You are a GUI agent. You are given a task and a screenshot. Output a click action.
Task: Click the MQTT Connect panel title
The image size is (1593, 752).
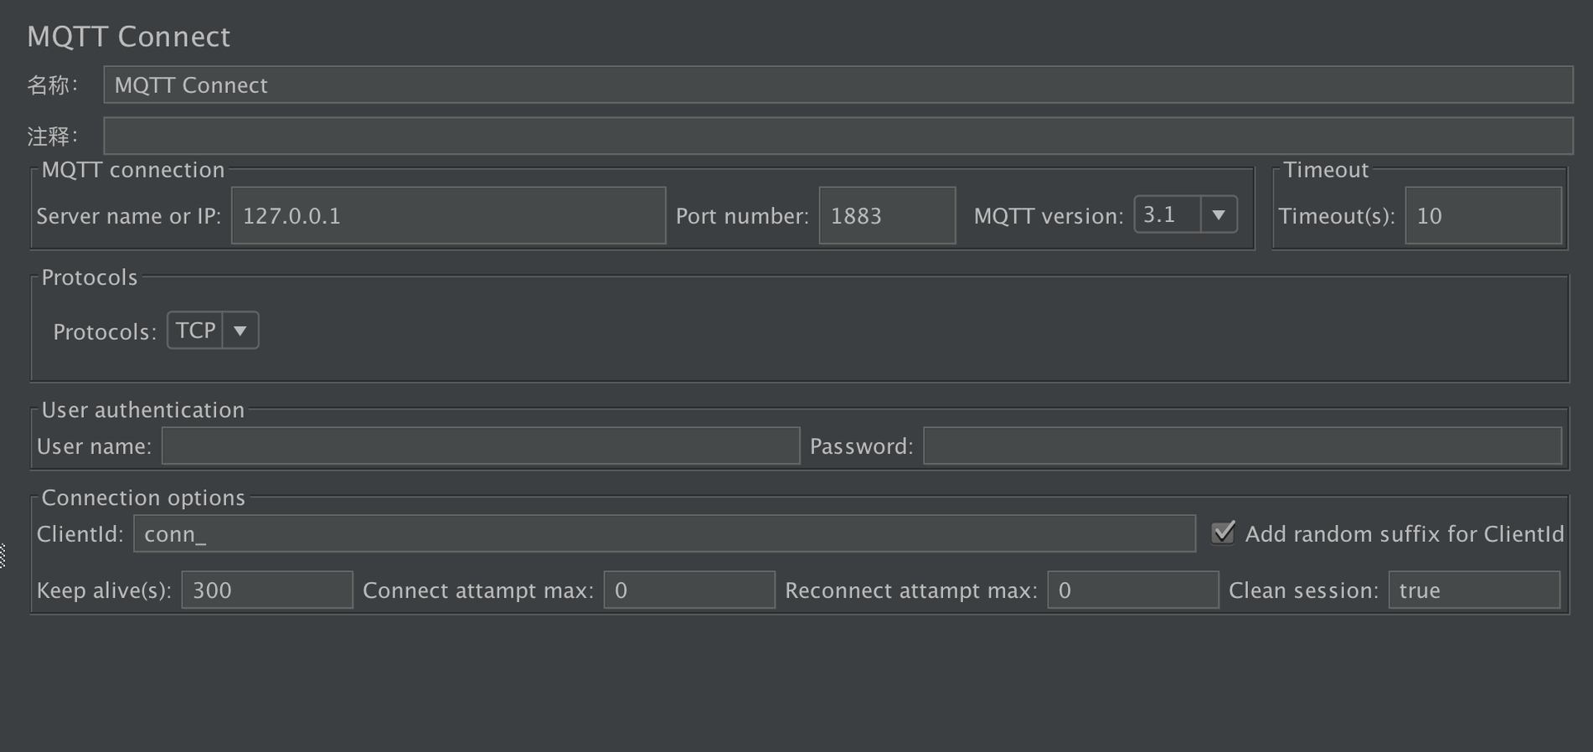128,36
